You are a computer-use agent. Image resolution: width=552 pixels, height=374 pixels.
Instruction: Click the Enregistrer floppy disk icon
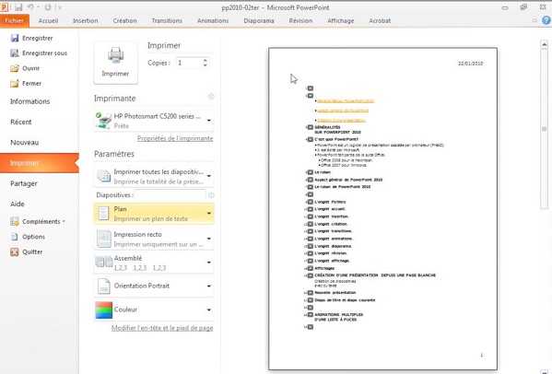pyautogui.click(x=15, y=38)
